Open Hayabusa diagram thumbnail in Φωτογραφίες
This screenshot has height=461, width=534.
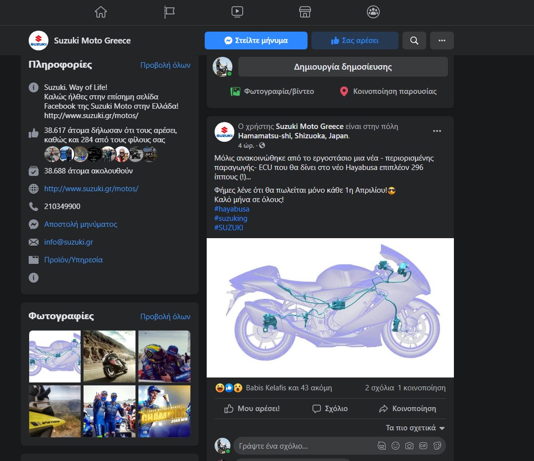point(55,357)
